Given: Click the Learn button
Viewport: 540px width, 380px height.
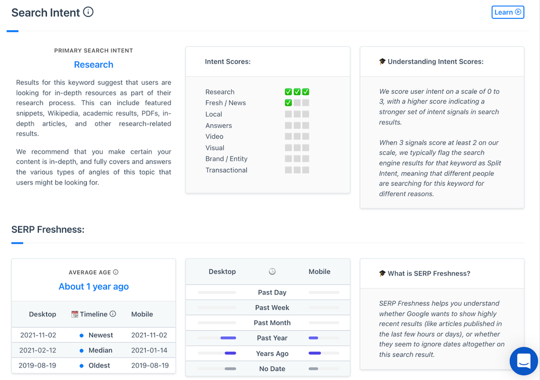Looking at the screenshot, I should (x=508, y=12).
